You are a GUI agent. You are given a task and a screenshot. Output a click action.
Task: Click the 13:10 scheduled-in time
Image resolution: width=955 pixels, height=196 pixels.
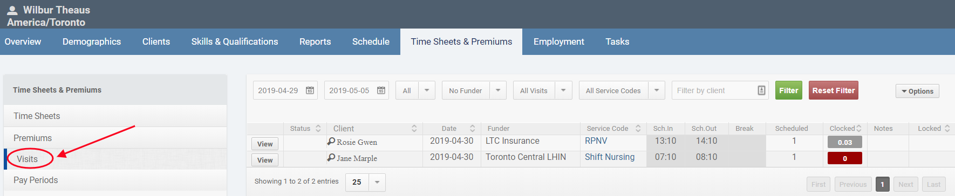pos(665,141)
